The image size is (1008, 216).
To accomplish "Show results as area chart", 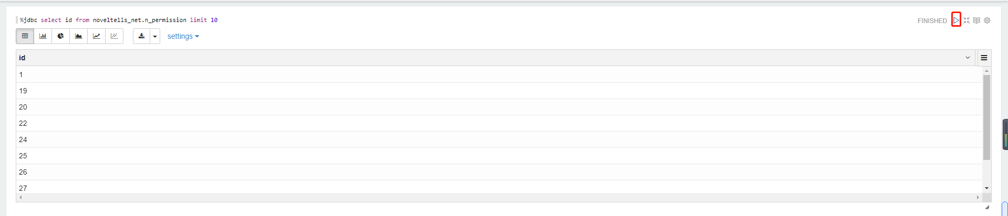I will click(x=78, y=36).
